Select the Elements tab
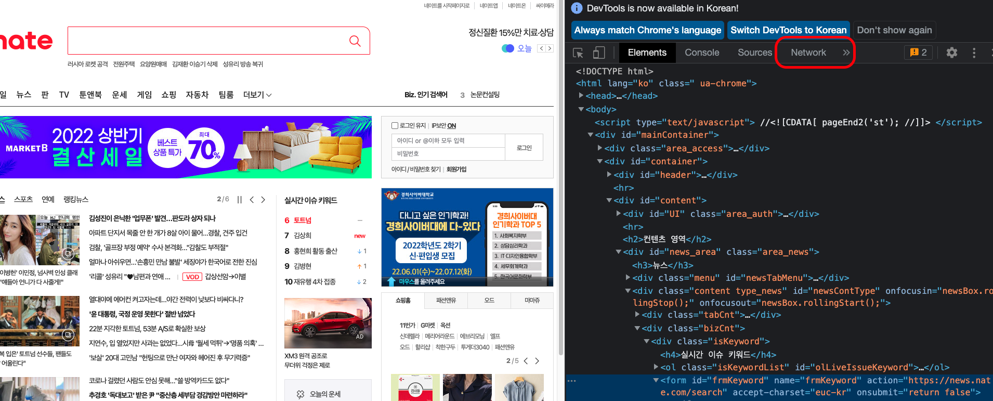Image resolution: width=993 pixels, height=401 pixels. pos(647,53)
